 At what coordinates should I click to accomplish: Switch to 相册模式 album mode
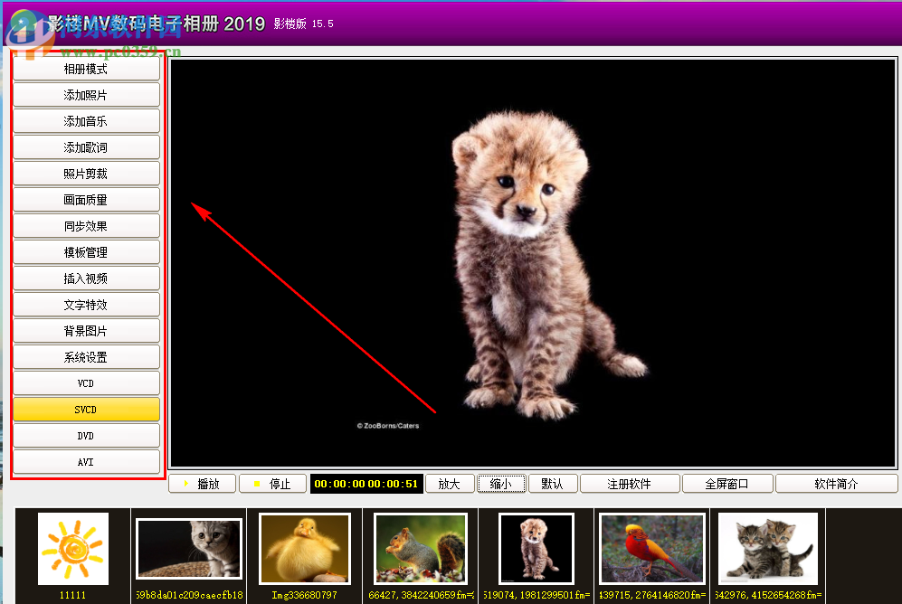pos(86,68)
